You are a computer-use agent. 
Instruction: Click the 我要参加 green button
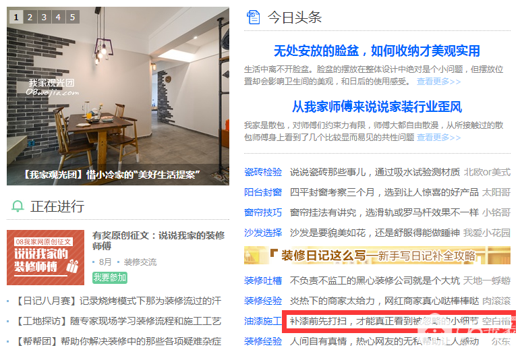(x=110, y=278)
